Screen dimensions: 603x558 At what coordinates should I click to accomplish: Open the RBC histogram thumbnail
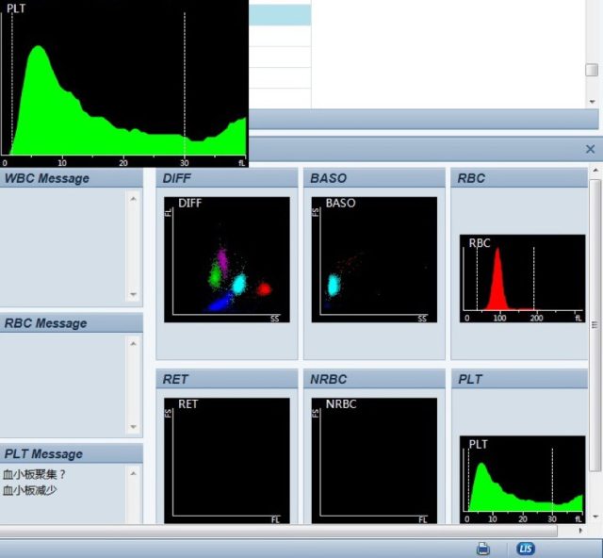pyautogui.click(x=522, y=279)
